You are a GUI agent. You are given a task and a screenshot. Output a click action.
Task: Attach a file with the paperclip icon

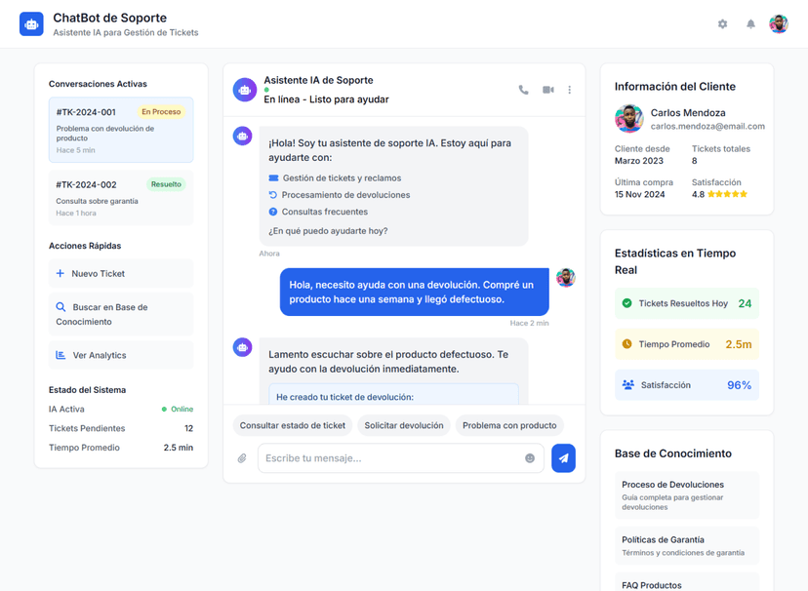tap(242, 458)
